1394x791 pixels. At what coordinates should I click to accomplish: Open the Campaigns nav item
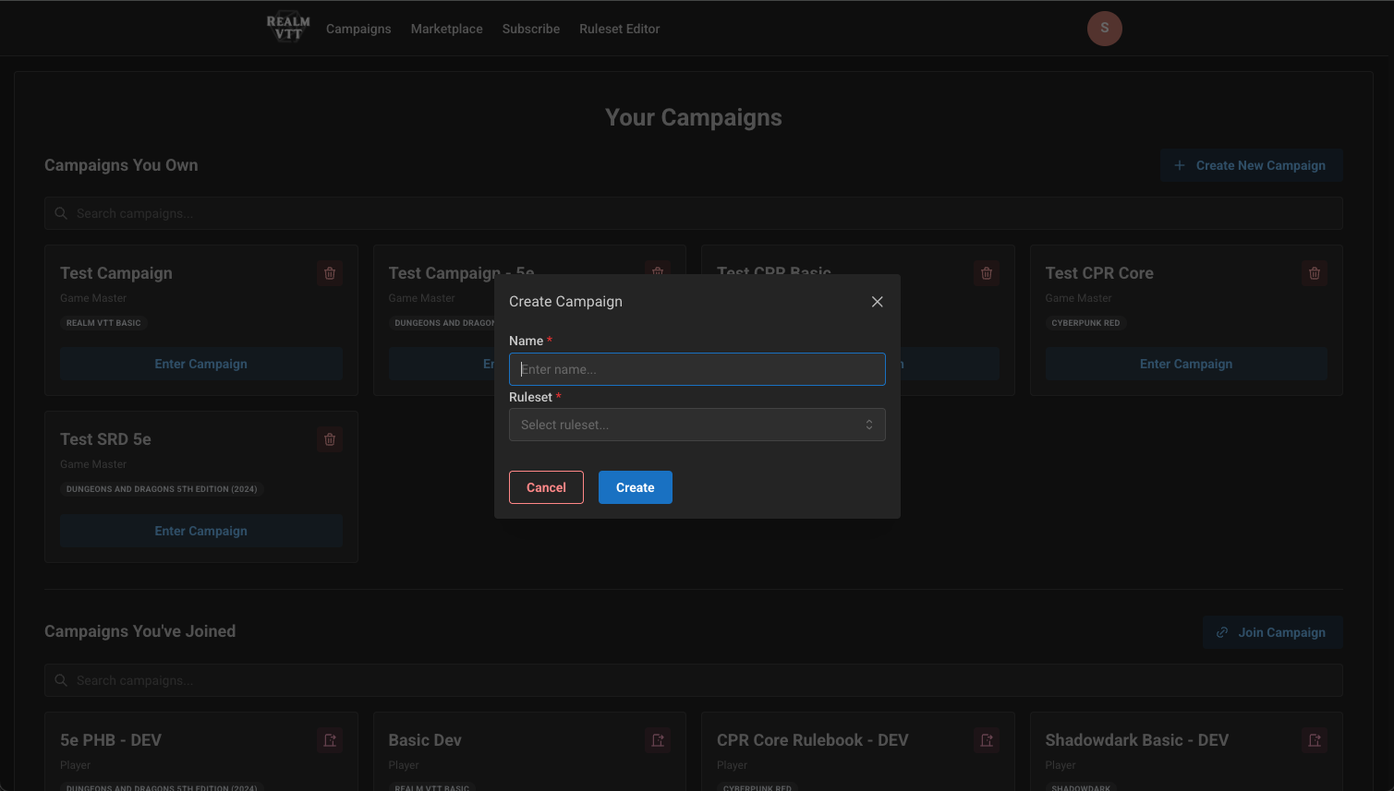358,29
